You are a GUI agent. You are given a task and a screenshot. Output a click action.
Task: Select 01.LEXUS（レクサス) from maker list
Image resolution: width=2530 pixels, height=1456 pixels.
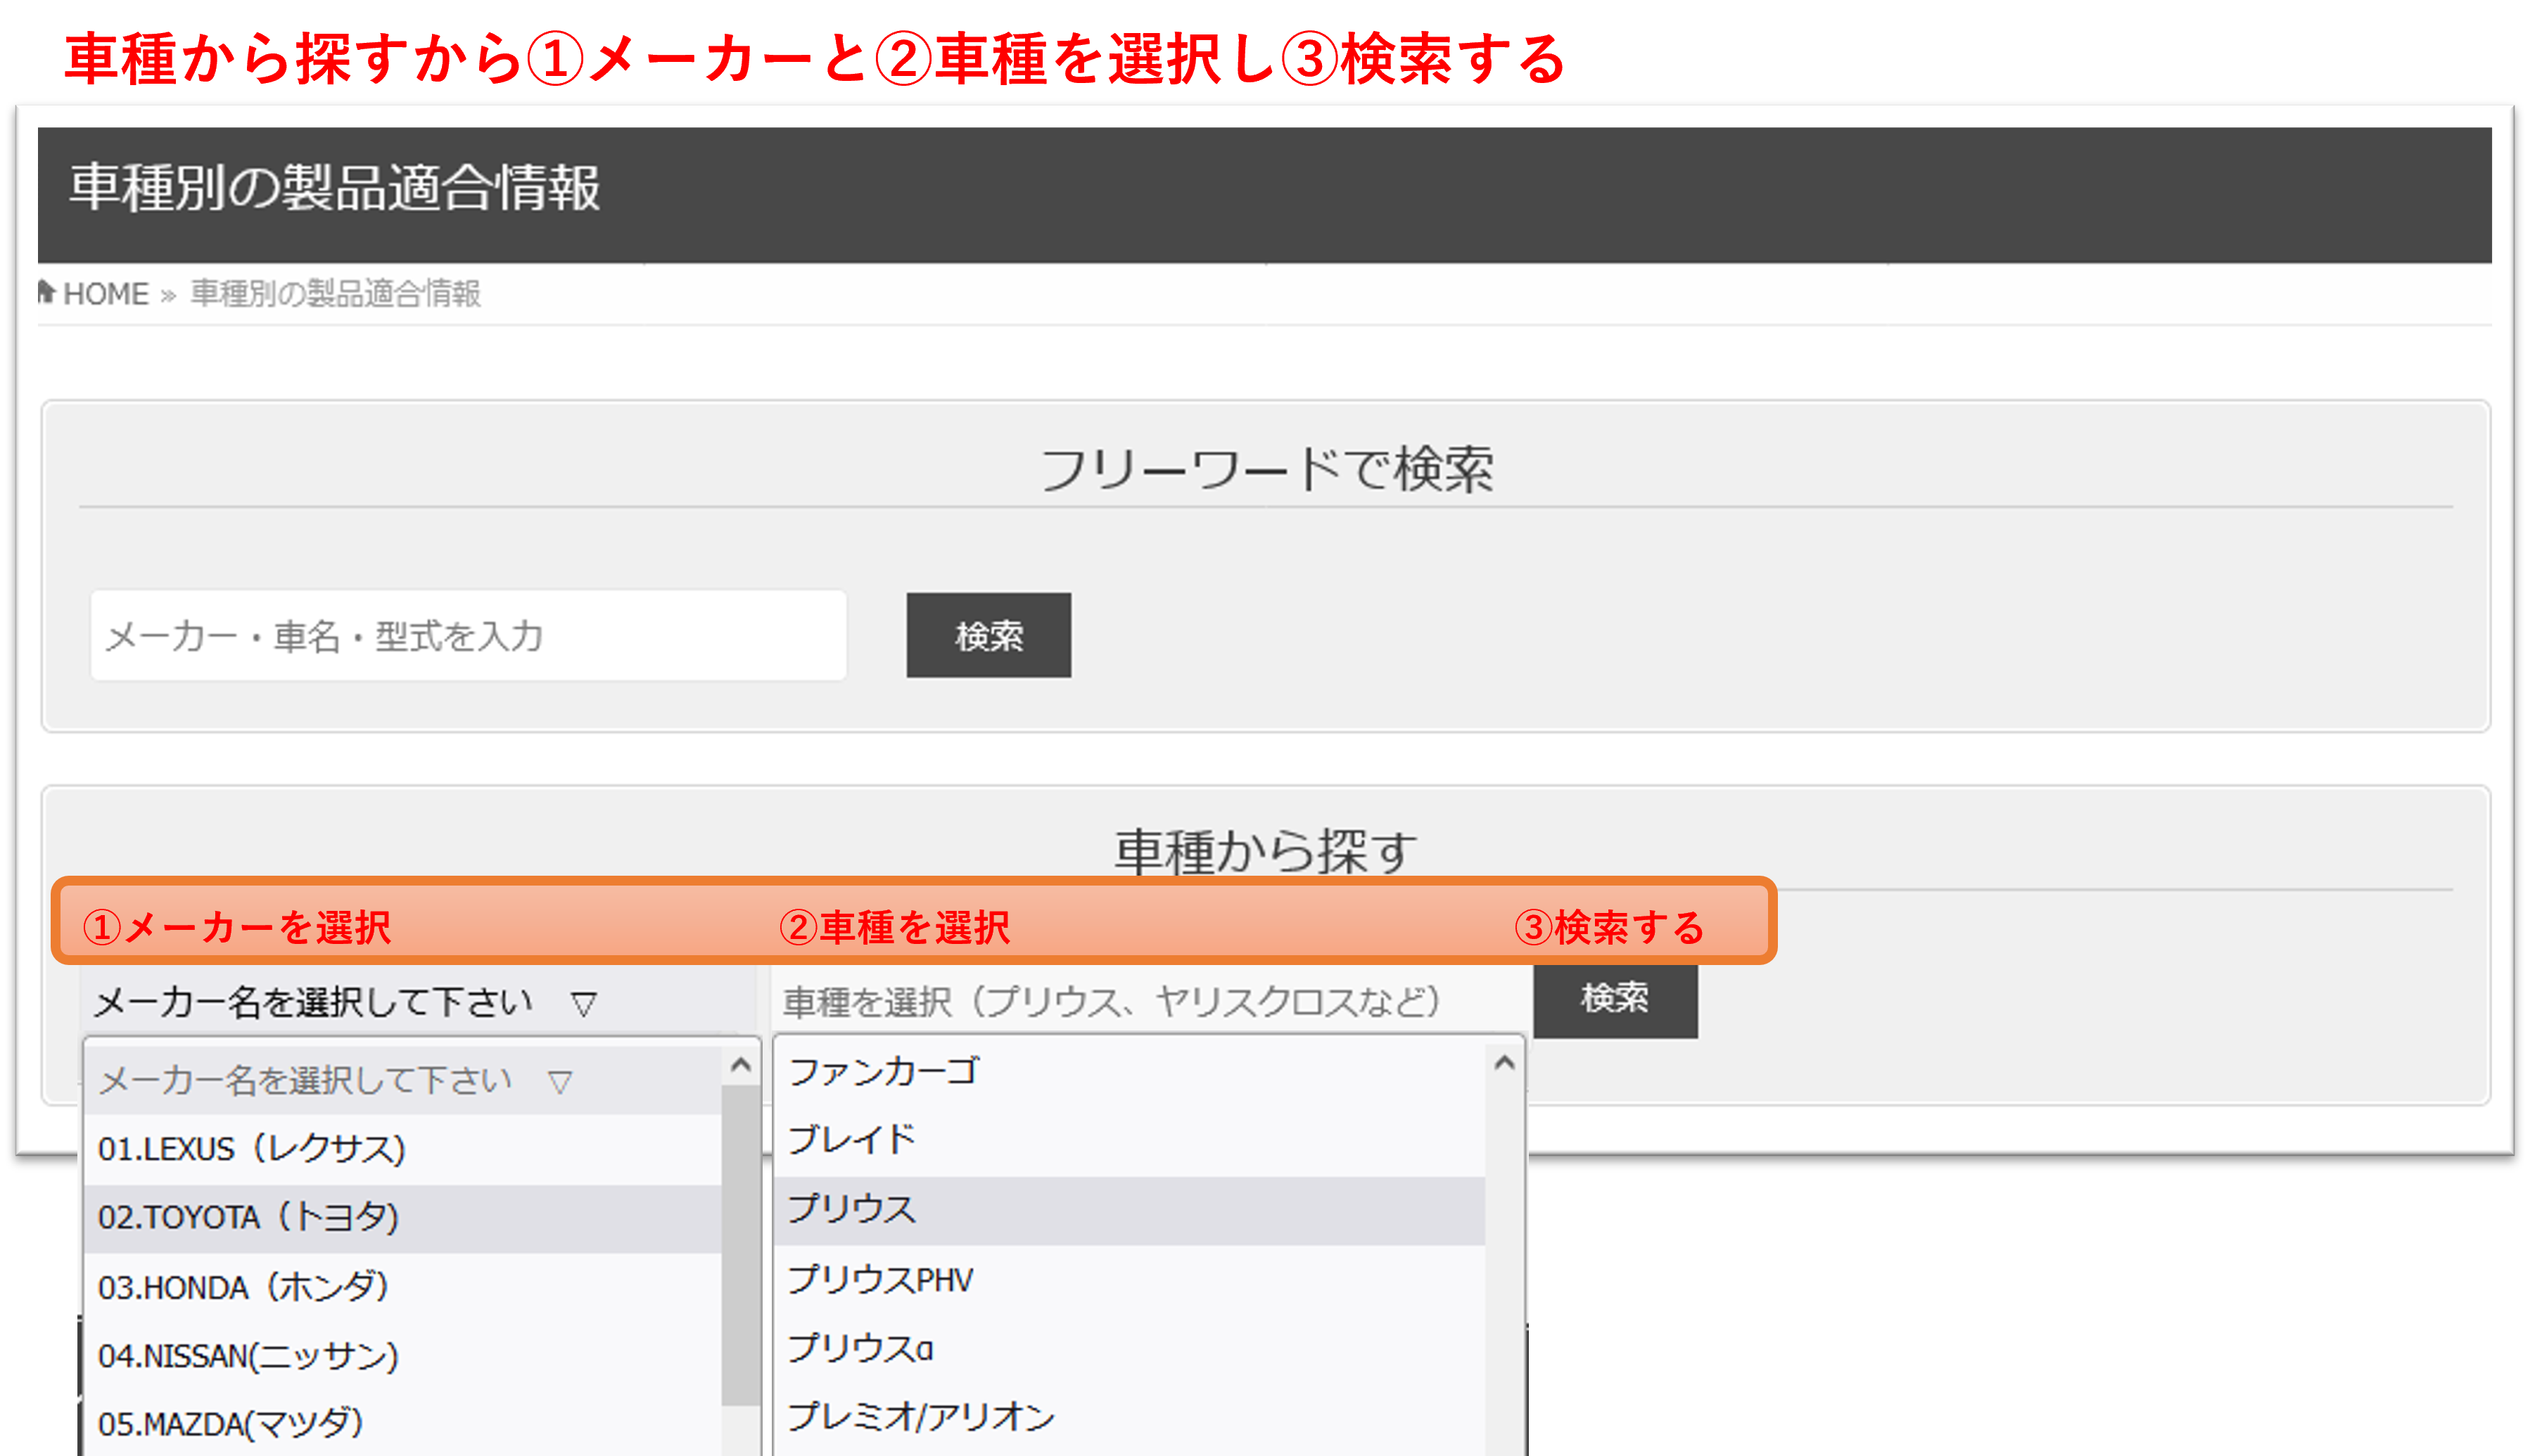[402, 1149]
